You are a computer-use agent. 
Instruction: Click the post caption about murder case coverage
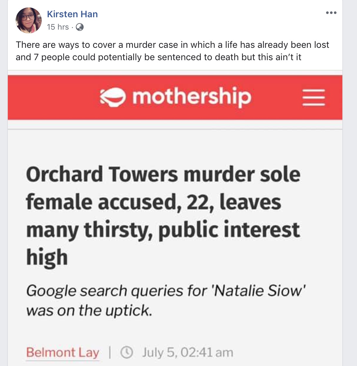(172, 51)
